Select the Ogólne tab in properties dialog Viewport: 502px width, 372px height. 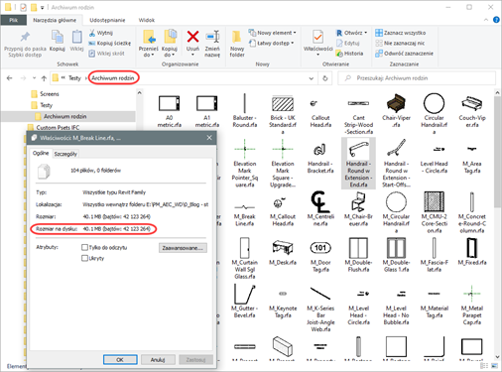point(41,153)
